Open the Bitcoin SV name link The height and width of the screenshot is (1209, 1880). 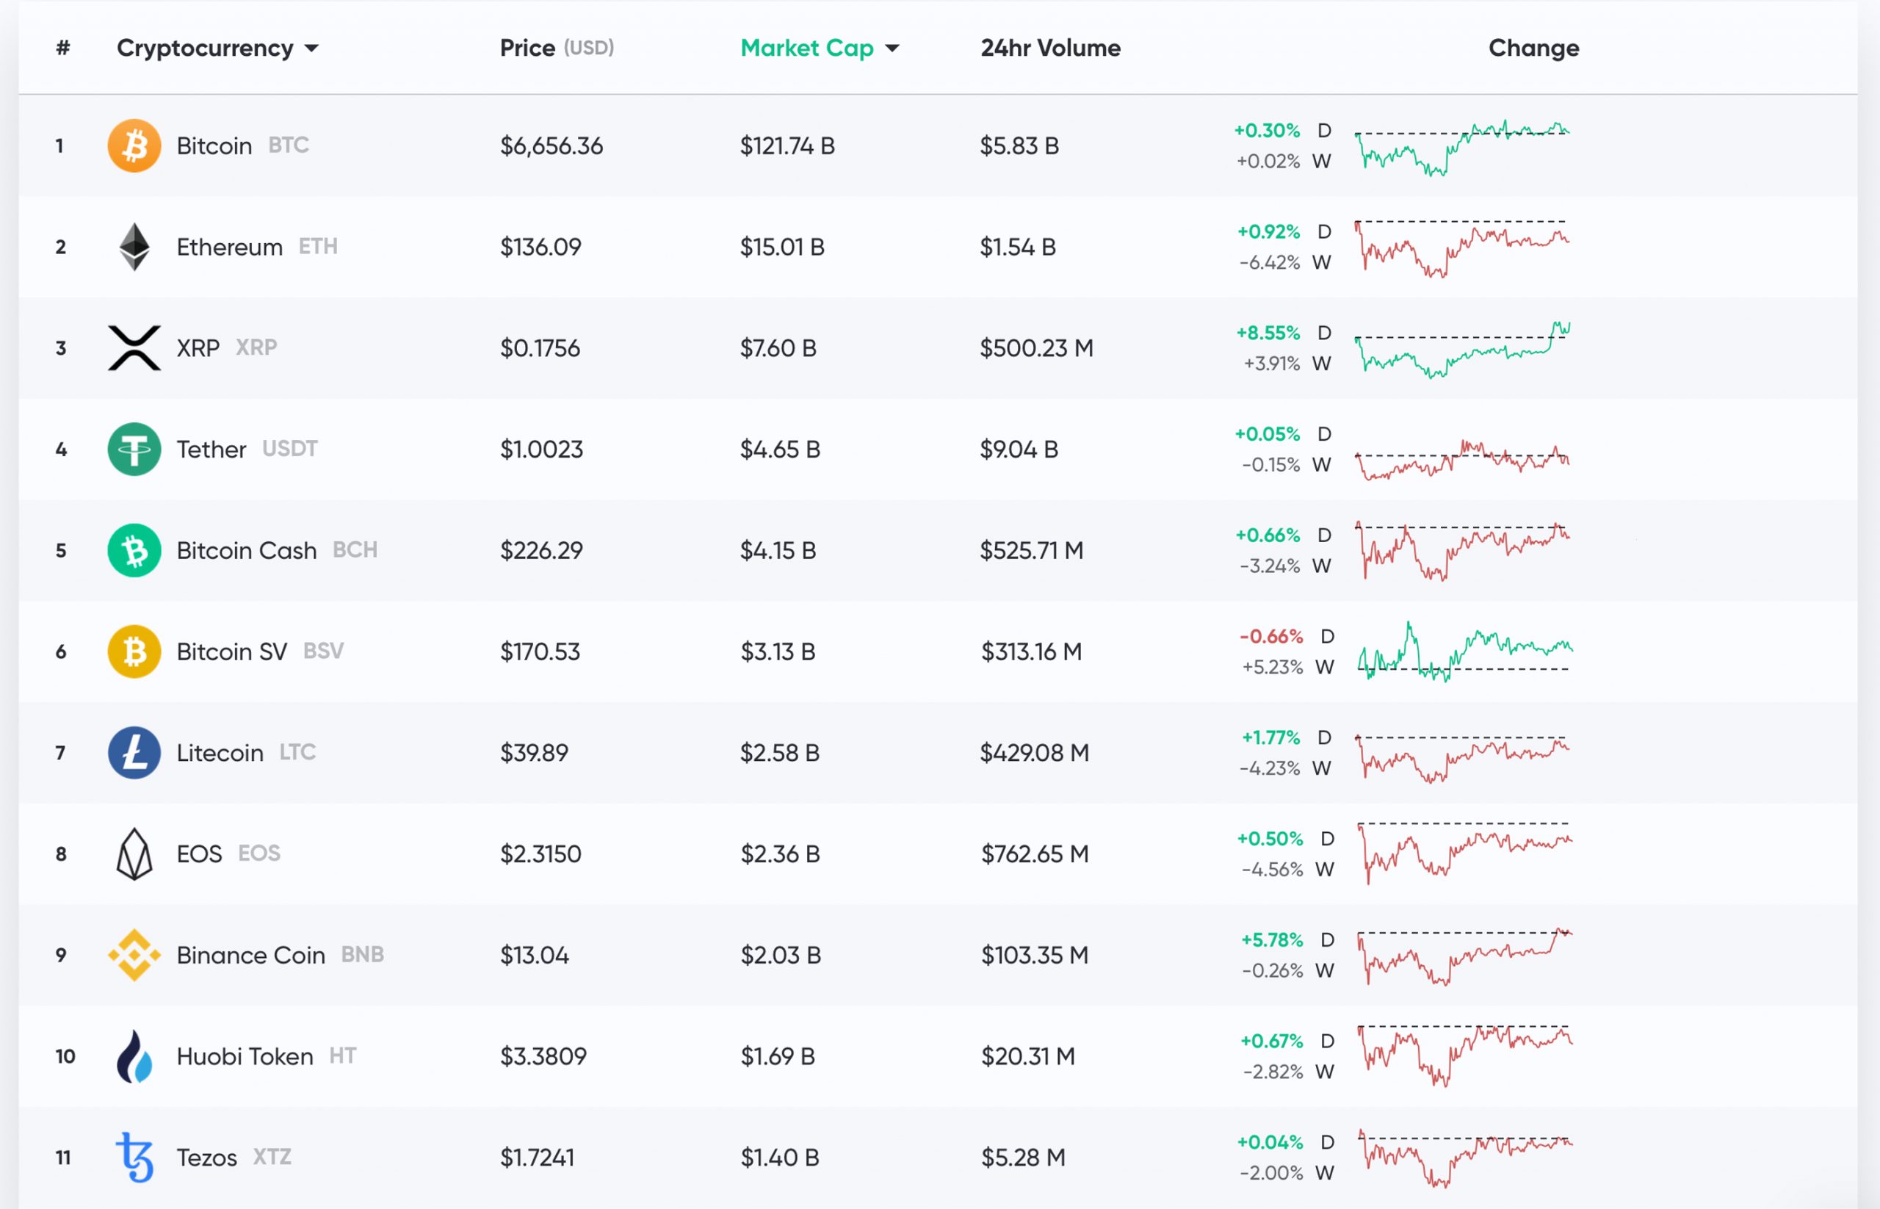coord(231,652)
